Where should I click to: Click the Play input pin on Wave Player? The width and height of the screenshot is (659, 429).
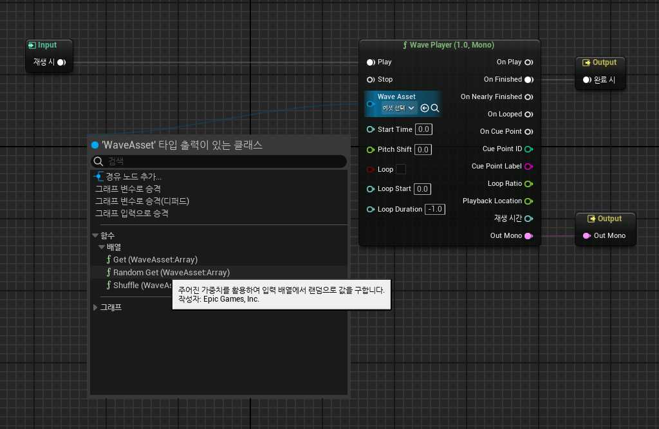(x=370, y=62)
